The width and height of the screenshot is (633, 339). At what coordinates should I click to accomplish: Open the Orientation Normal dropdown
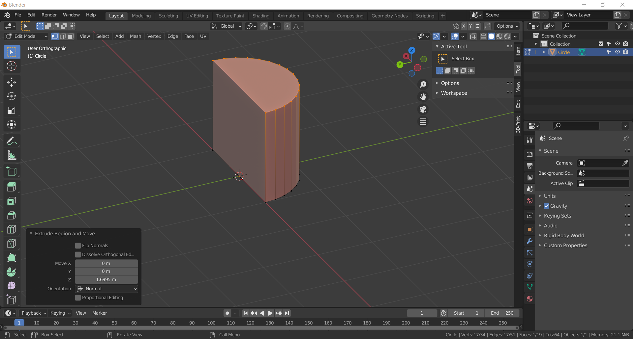point(106,289)
